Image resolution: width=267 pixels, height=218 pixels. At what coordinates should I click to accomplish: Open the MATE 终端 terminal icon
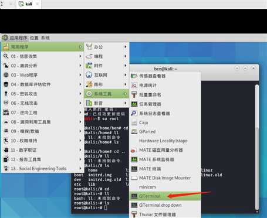[134, 169]
